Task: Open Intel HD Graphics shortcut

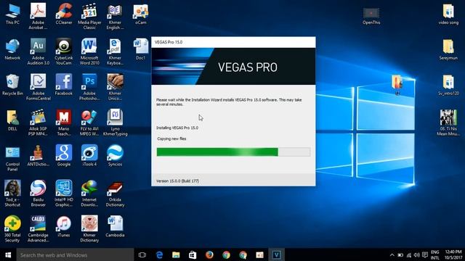Action: pyautogui.click(x=64, y=194)
